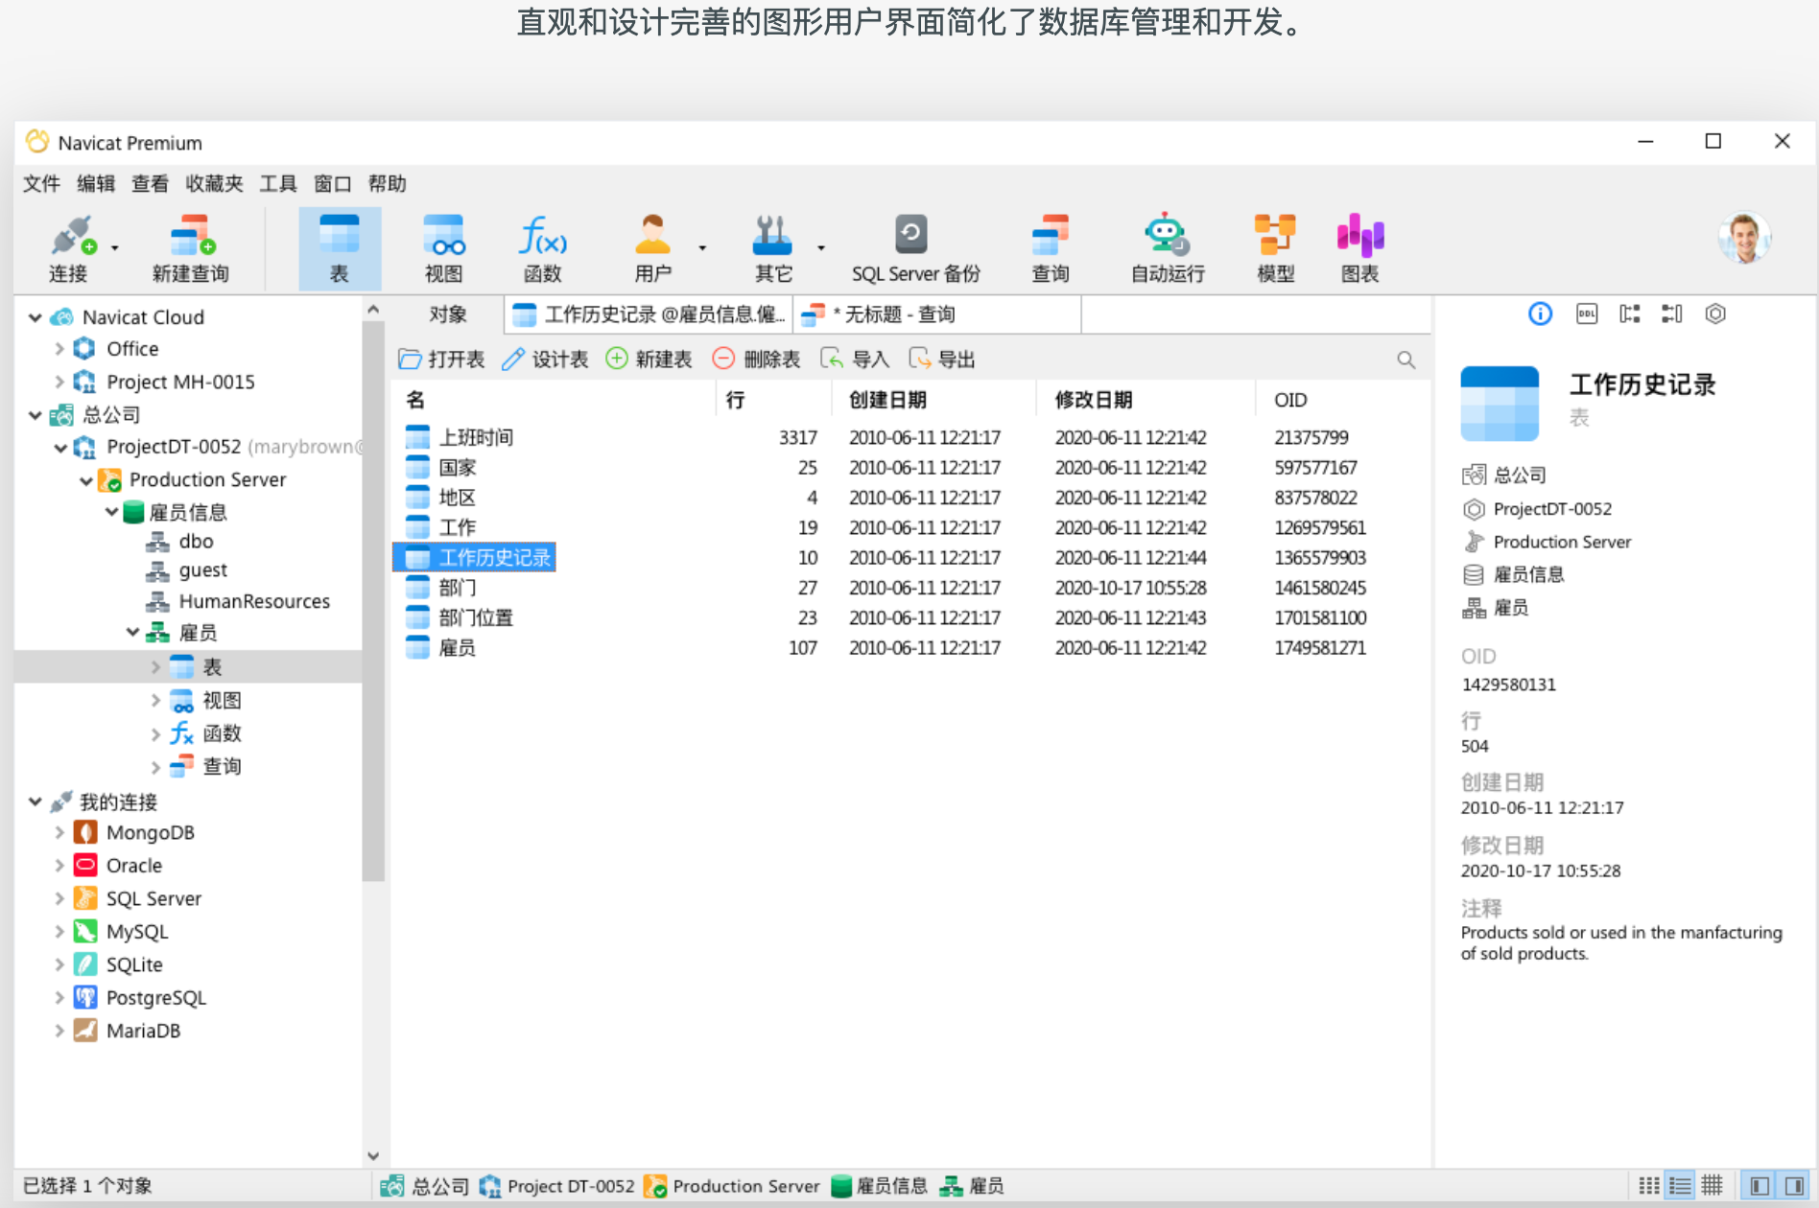Switch to 无标题 - 查询 tab
The image size is (1819, 1208).
tap(937, 314)
